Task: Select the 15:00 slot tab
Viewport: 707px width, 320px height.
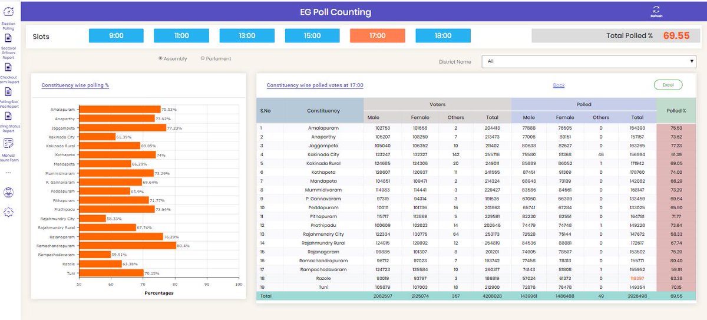Action: click(312, 35)
